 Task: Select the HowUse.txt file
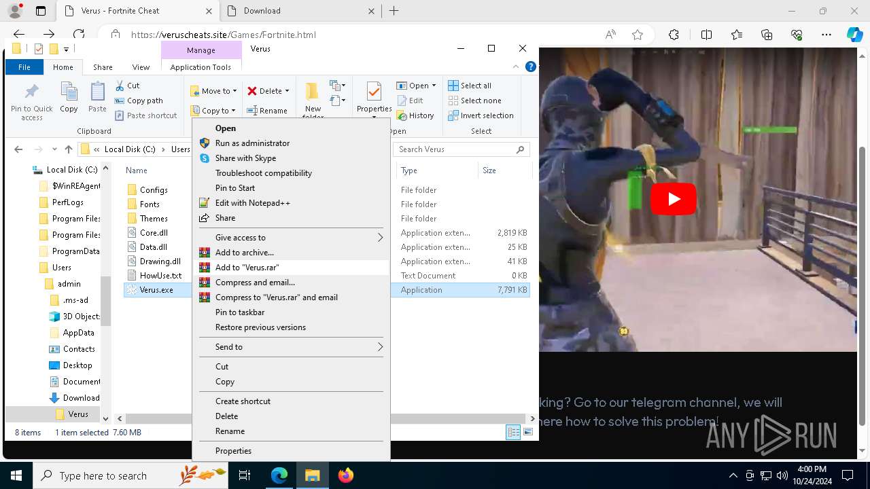(160, 276)
